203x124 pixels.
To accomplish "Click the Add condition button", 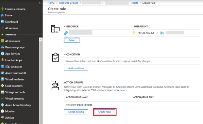I will (x=76, y=68).
